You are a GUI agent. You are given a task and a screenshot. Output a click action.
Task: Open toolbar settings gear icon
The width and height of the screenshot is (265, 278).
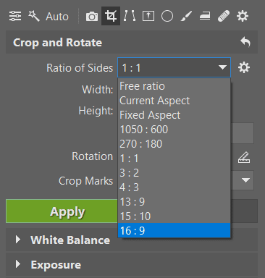pyautogui.click(x=243, y=16)
